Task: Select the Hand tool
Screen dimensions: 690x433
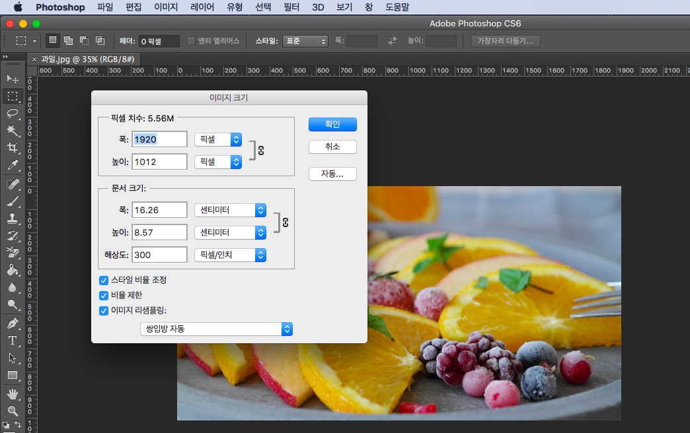Action: click(13, 394)
